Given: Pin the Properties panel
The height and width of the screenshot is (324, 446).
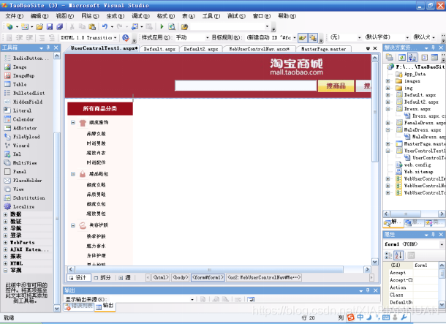Looking at the screenshot, I should pos(433,234).
